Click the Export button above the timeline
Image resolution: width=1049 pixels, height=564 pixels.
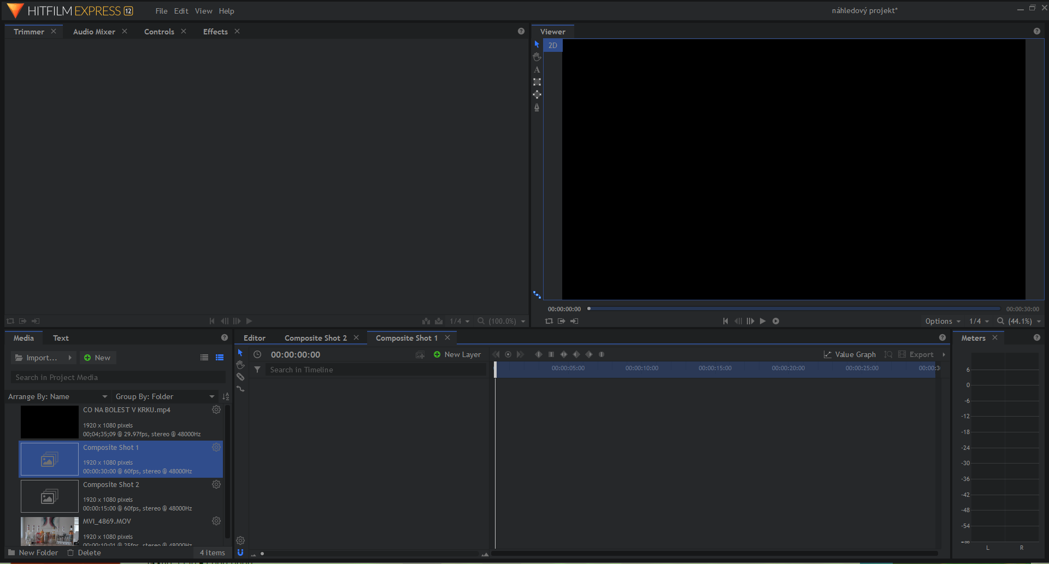pos(921,354)
